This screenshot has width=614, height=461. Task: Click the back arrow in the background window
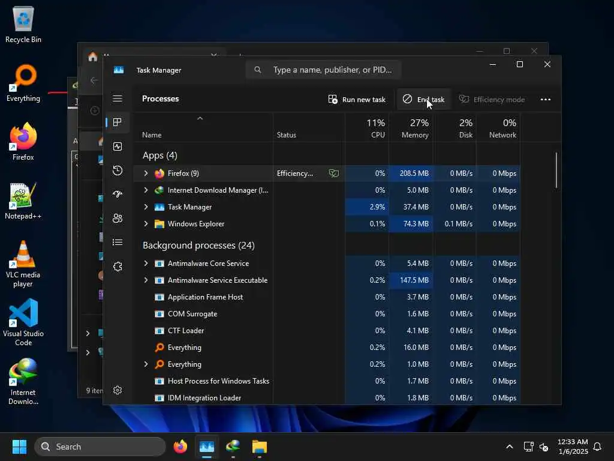tap(94, 80)
